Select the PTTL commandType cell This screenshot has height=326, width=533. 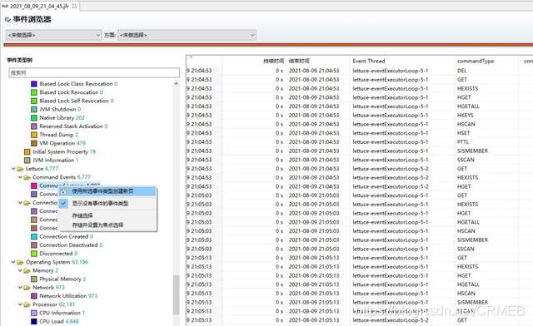tap(463, 142)
